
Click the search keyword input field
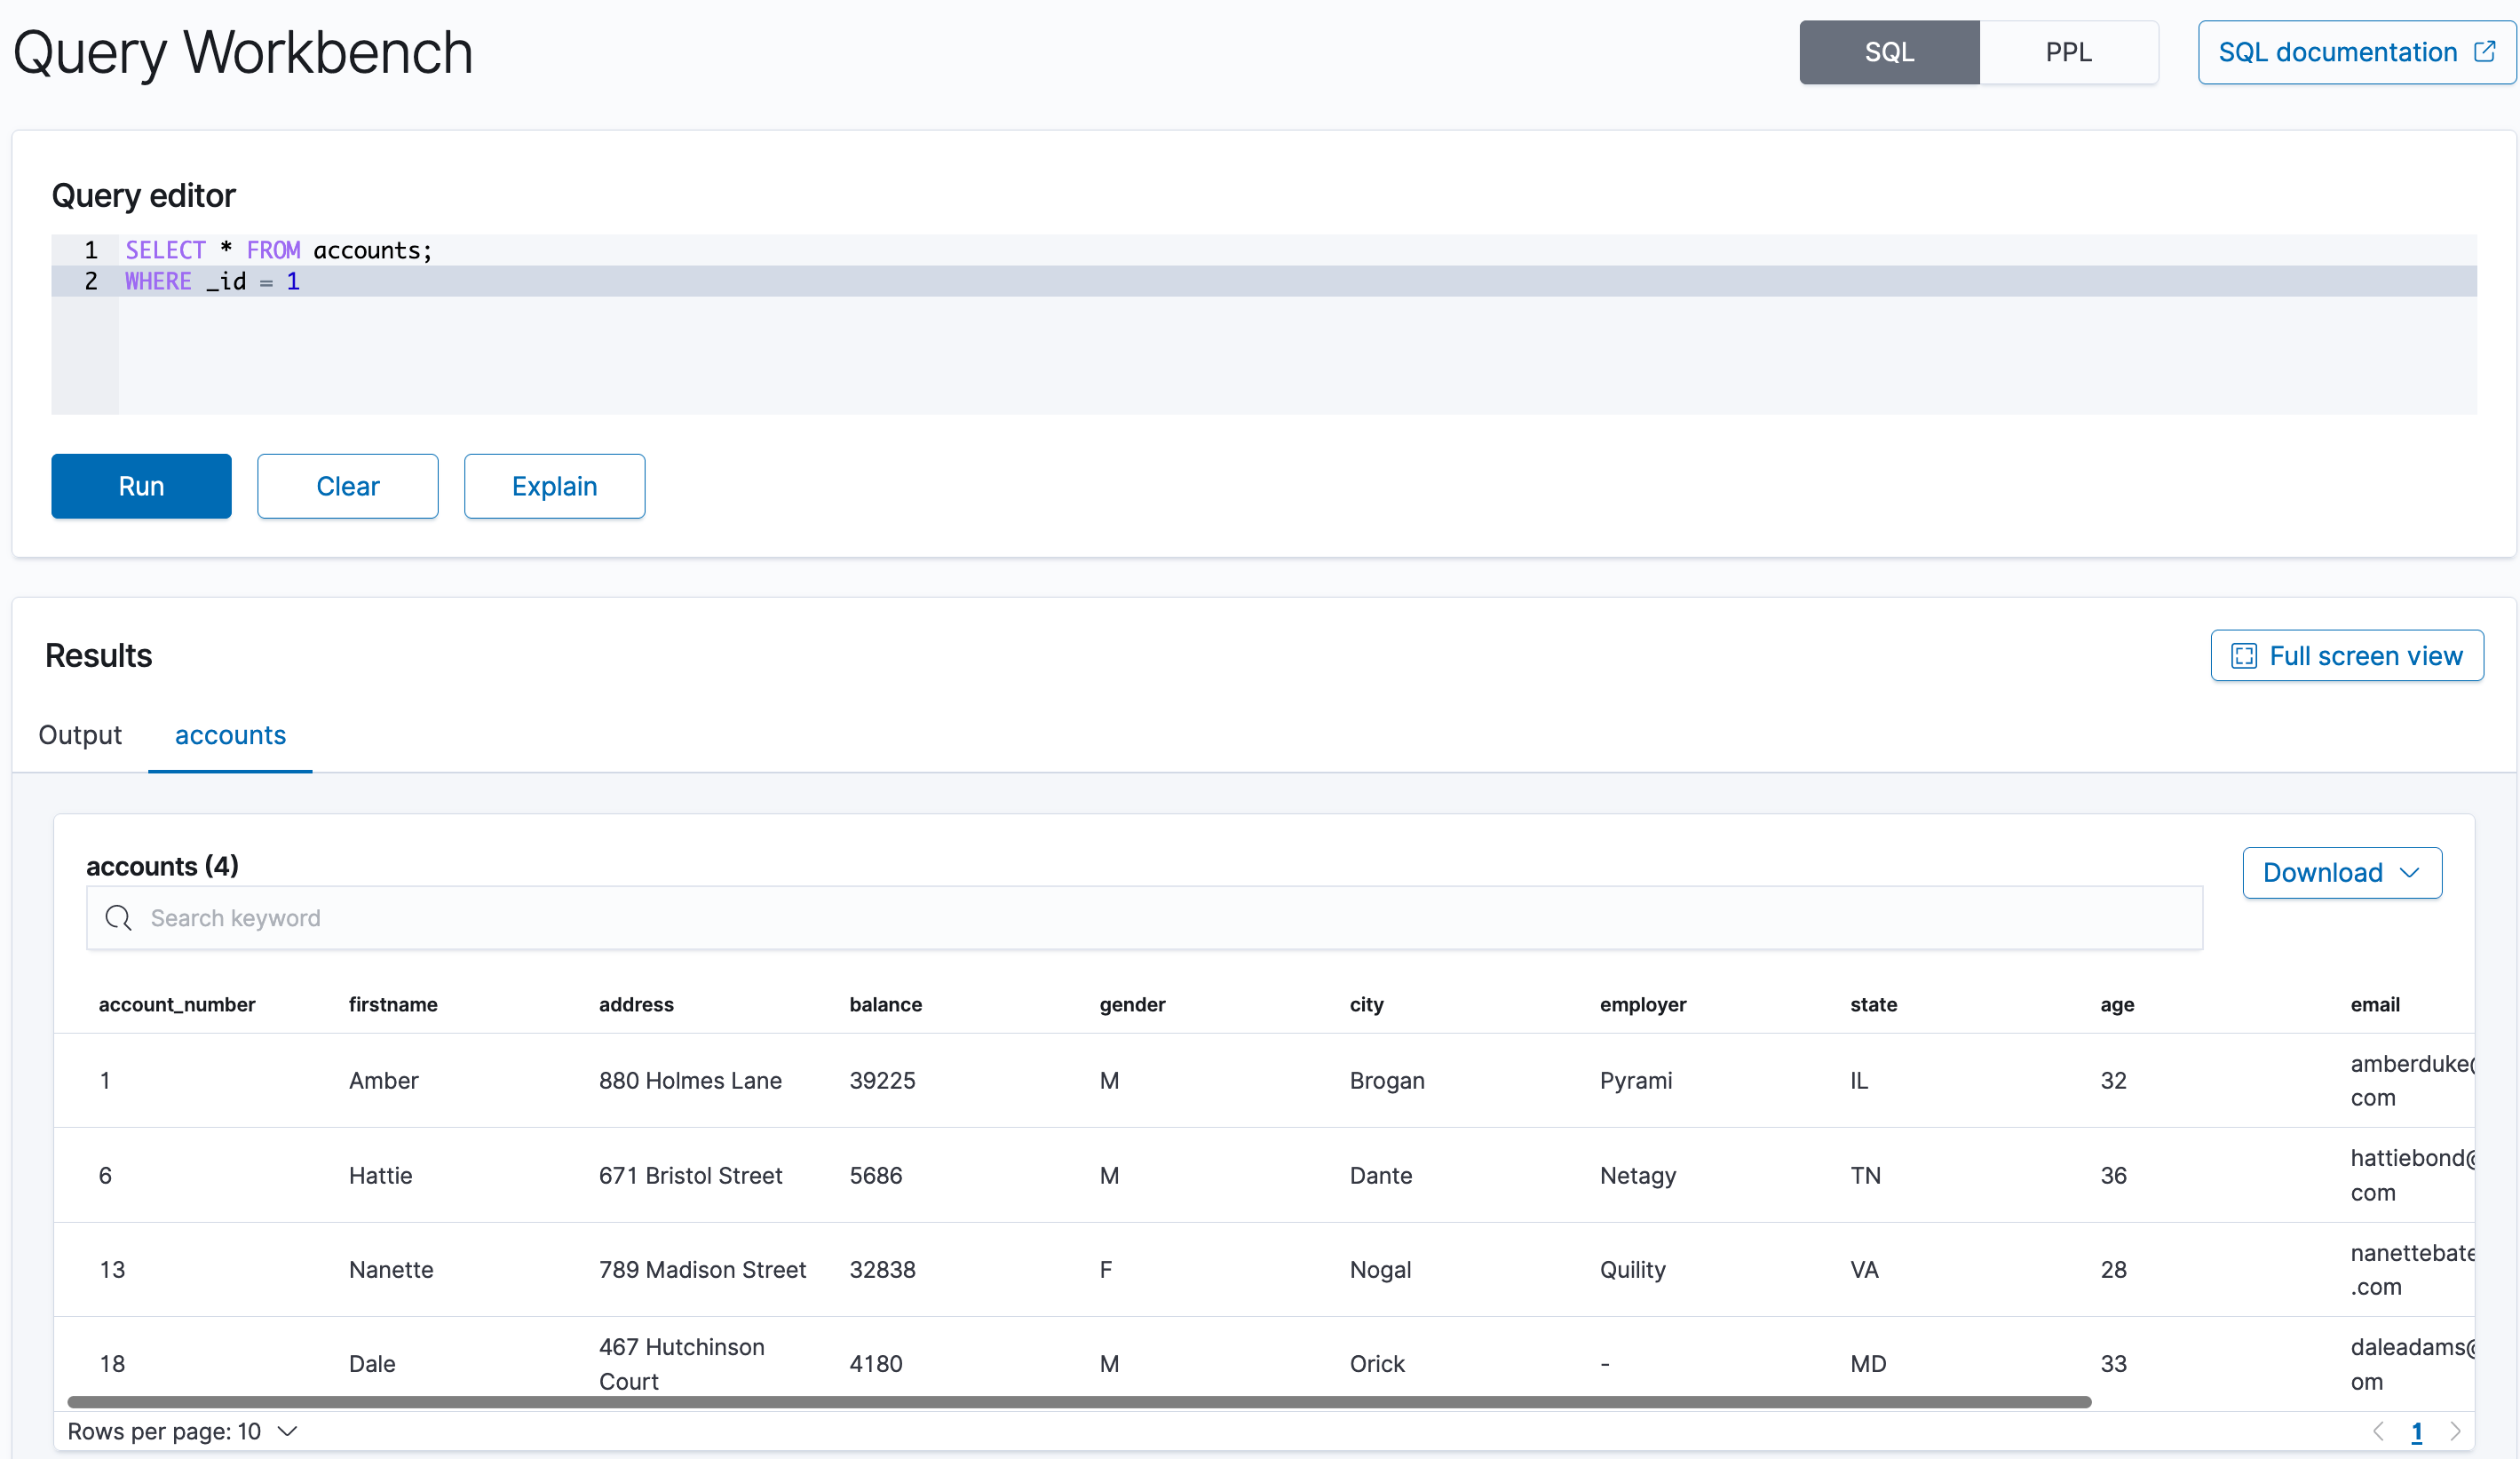[x=1145, y=919]
